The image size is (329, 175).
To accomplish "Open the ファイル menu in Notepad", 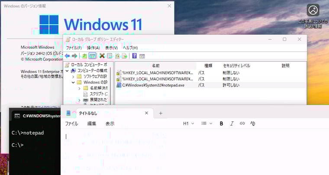I will tap(71, 123).
